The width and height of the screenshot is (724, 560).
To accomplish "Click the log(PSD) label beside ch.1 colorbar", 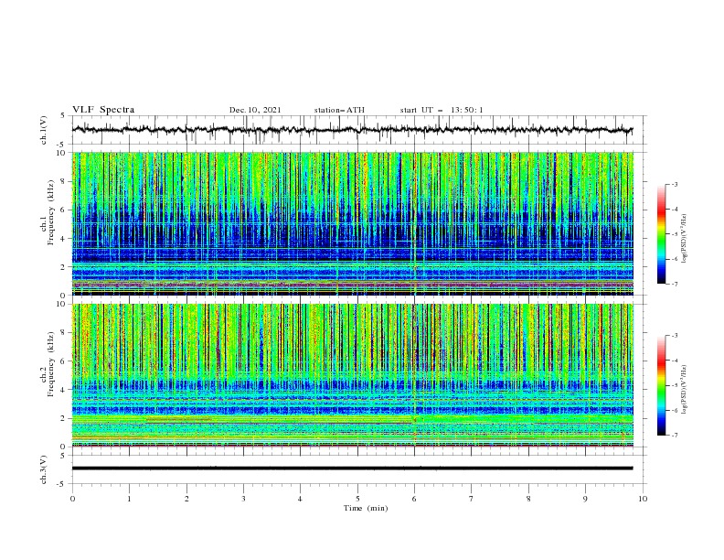I will pos(685,239).
